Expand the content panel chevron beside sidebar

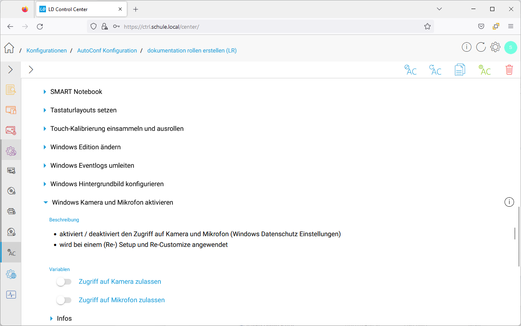click(31, 70)
